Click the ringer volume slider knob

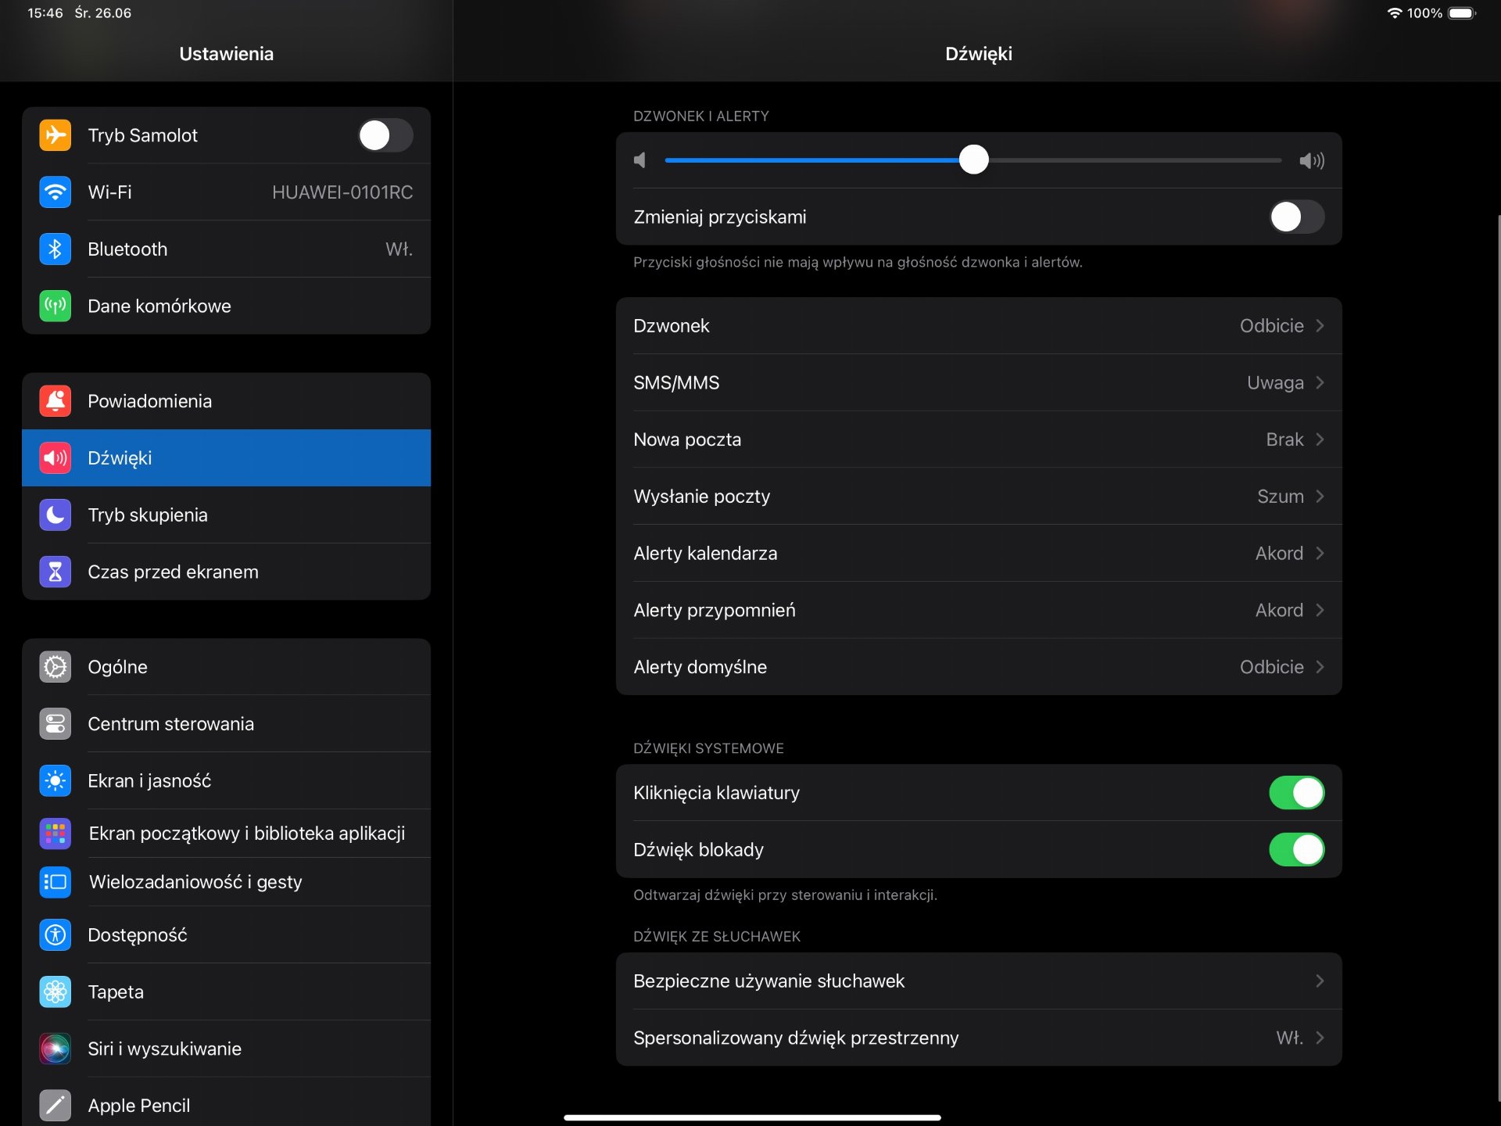pyautogui.click(x=974, y=160)
